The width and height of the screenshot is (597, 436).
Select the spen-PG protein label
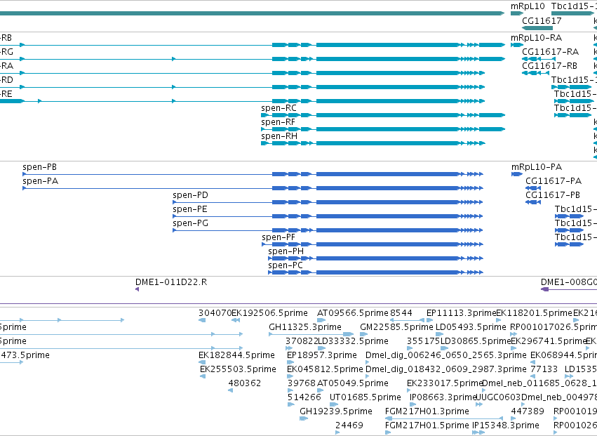190,224
